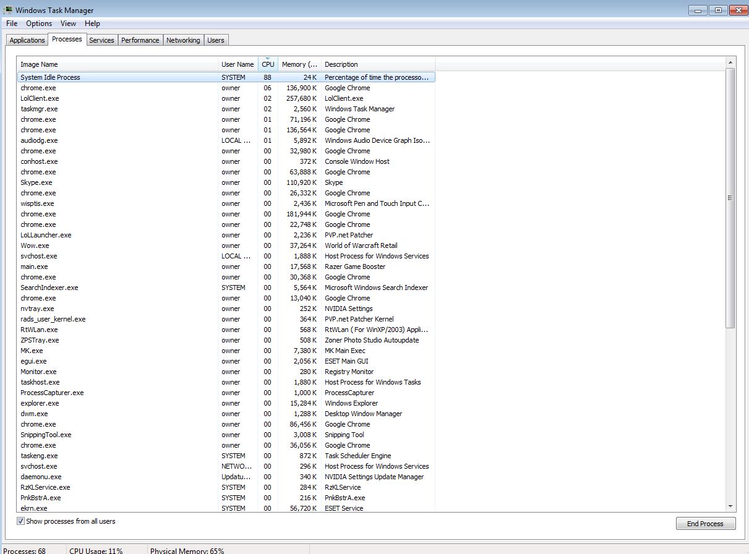
Task: Select the LolClient.exe process
Action: coord(226,98)
